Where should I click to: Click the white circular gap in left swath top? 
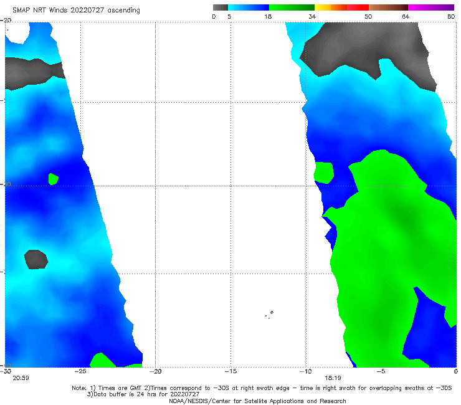17,33
